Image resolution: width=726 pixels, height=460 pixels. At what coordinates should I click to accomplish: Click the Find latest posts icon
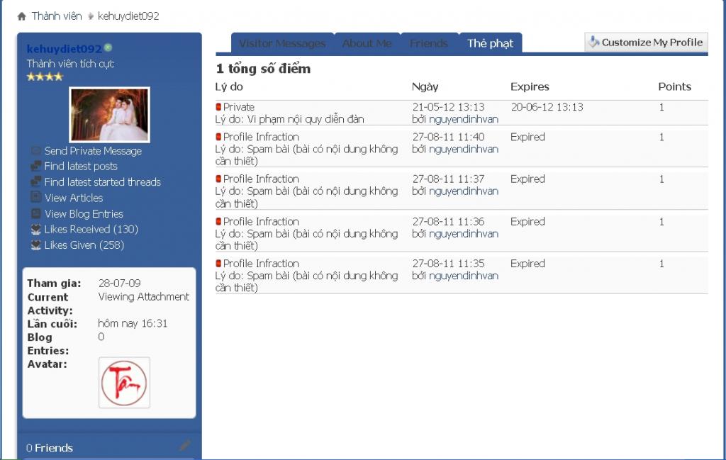click(x=35, y=166)
